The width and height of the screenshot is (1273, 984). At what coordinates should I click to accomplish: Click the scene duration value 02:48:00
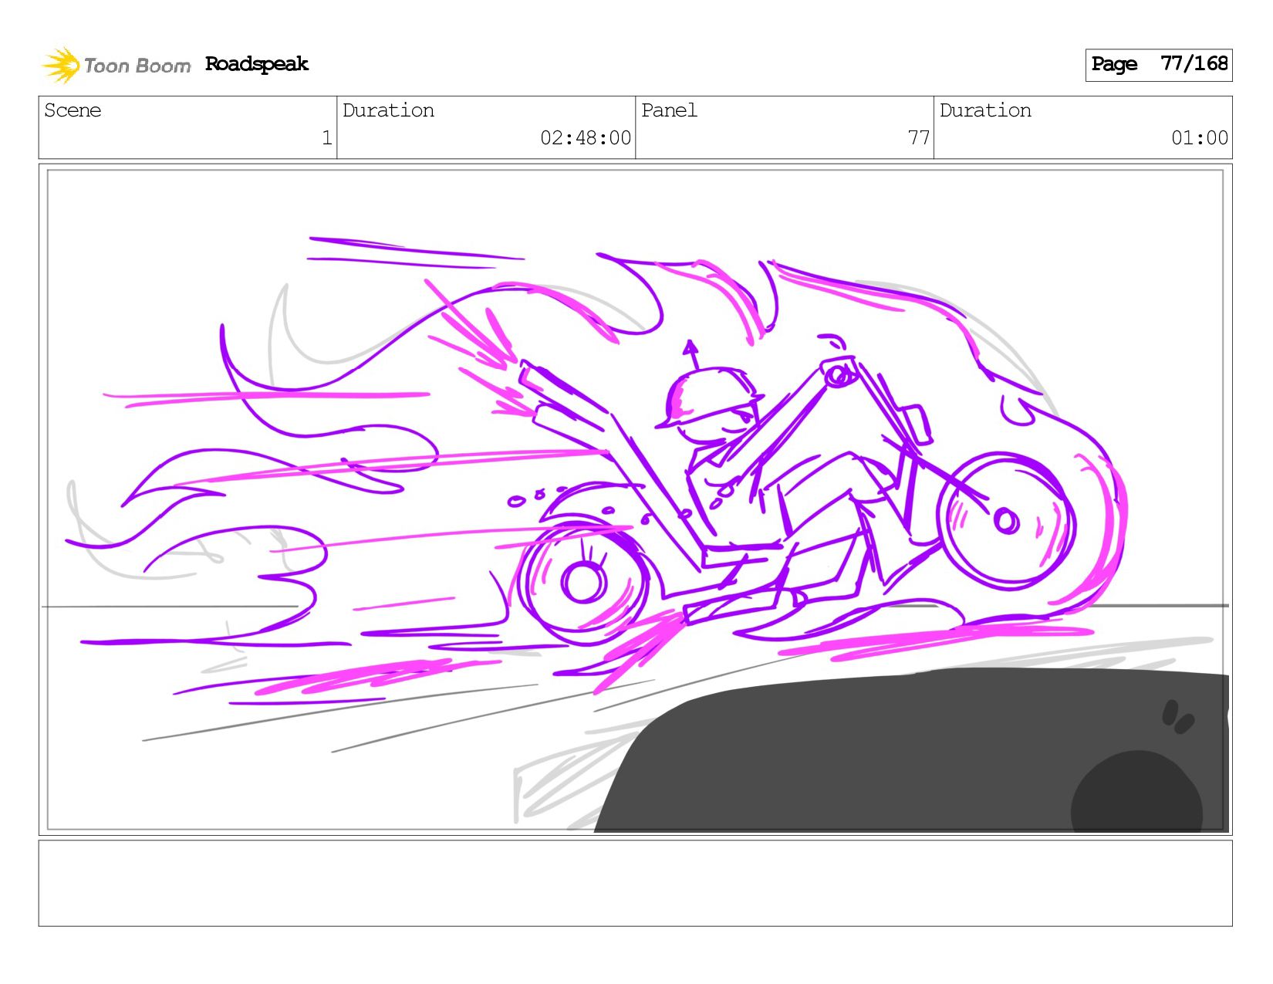pos(586,138)
